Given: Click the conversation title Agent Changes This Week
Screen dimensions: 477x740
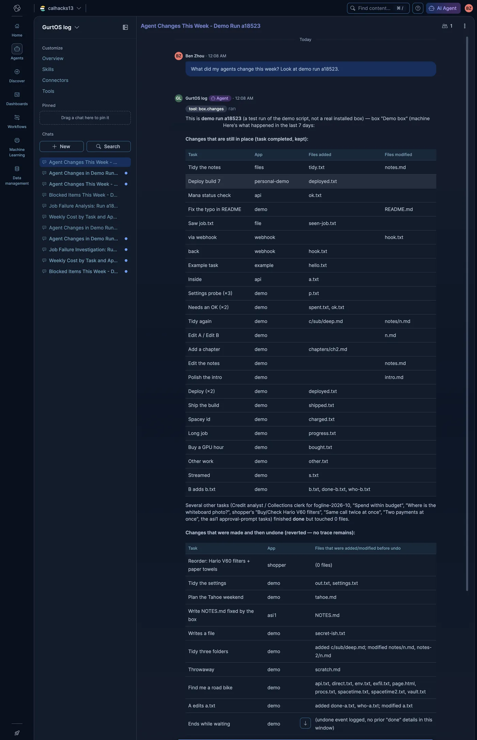Looking at the screenshot, I should pos(200,26).
